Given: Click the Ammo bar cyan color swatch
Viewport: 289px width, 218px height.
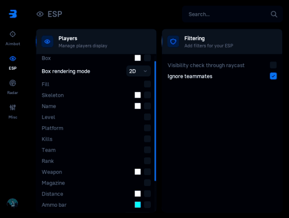Looking at the screenshot, I should tap(138, 205).
